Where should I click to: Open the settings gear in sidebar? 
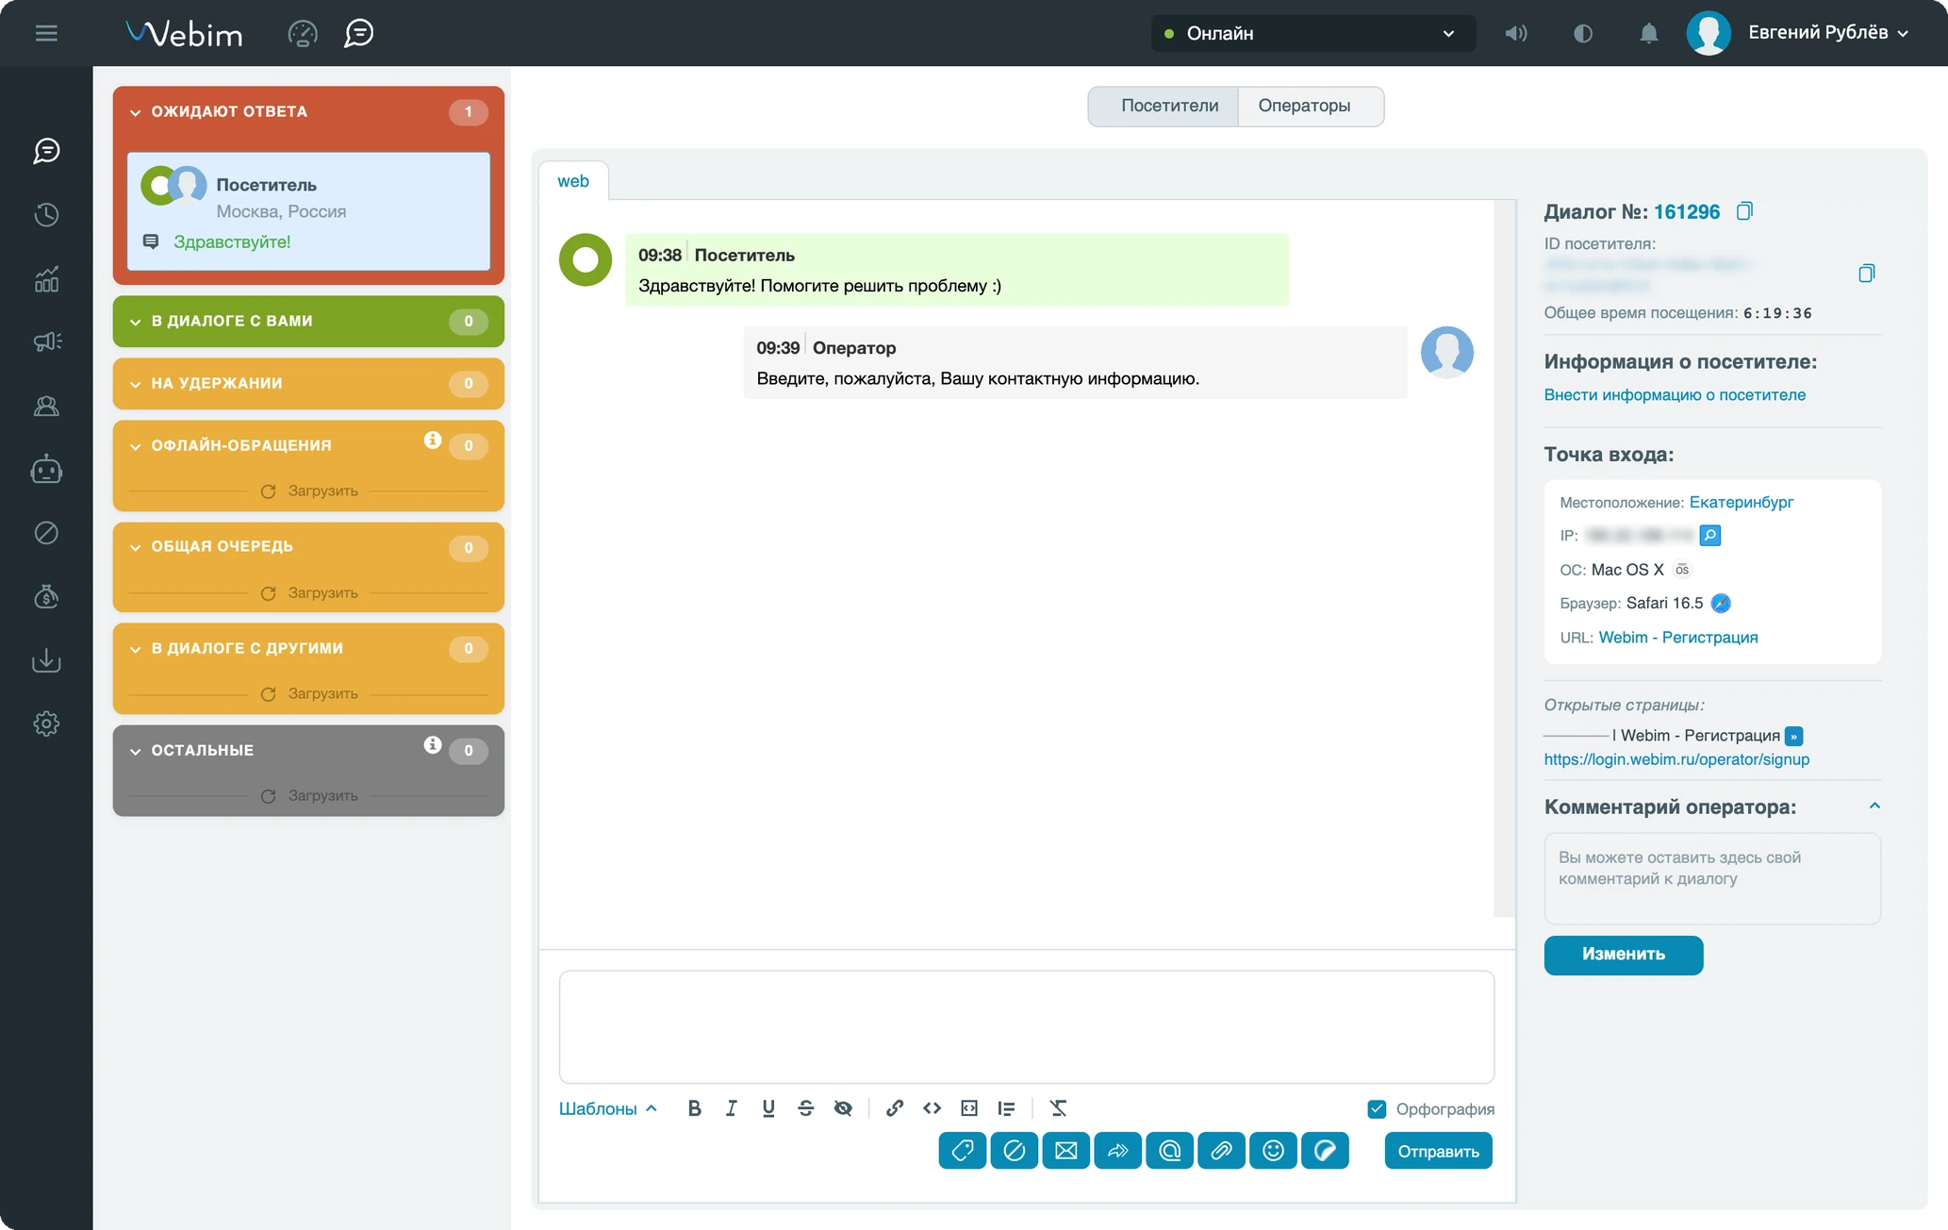46,723
